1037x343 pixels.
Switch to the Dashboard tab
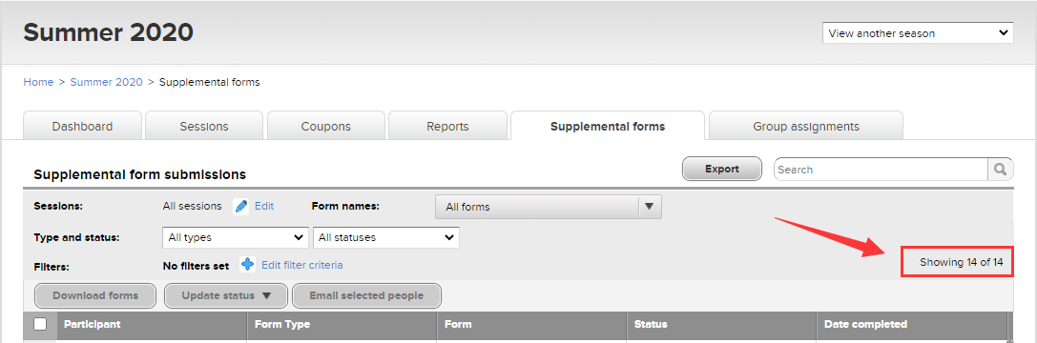[x=83, y=126]
